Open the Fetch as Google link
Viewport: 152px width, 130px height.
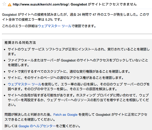click(x=65, y=114)
